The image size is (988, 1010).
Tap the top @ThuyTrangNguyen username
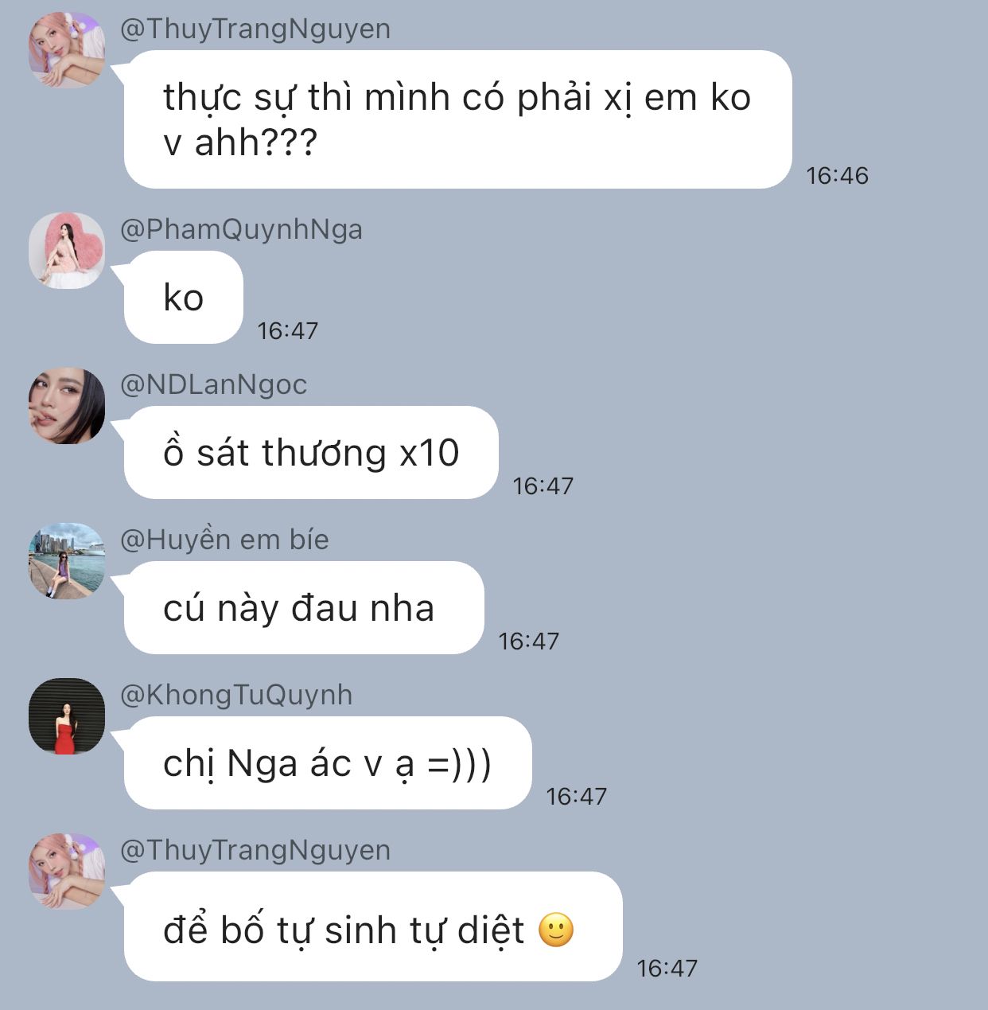255,29
